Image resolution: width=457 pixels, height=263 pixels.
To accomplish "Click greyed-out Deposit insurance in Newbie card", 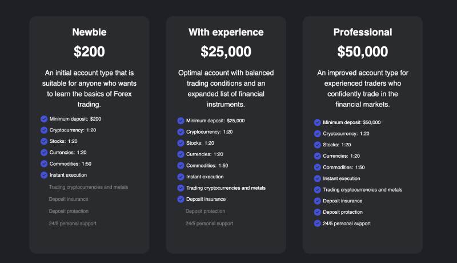I will [x=69, y=199].
